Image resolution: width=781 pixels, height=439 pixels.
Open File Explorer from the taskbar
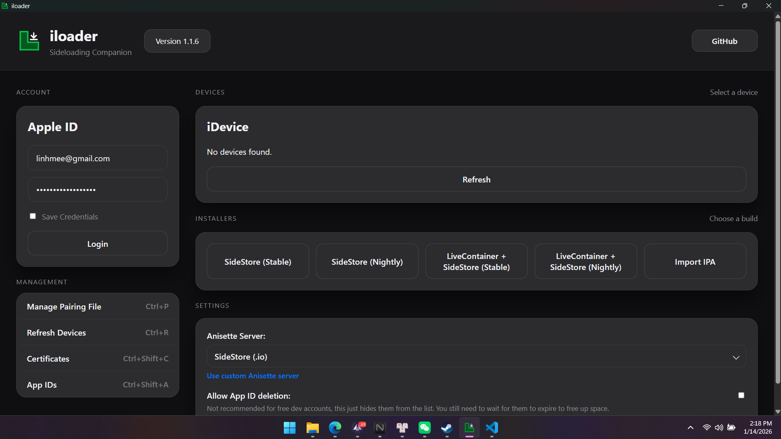[x=312, y=428]
